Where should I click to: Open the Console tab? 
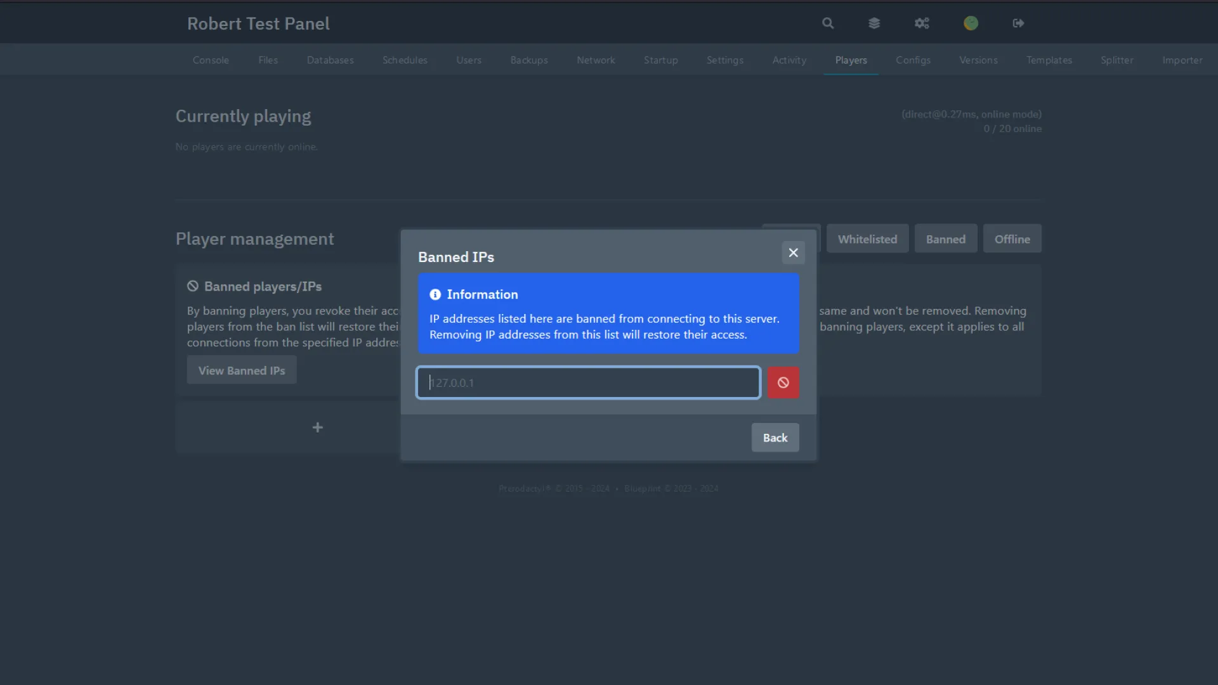211,60
